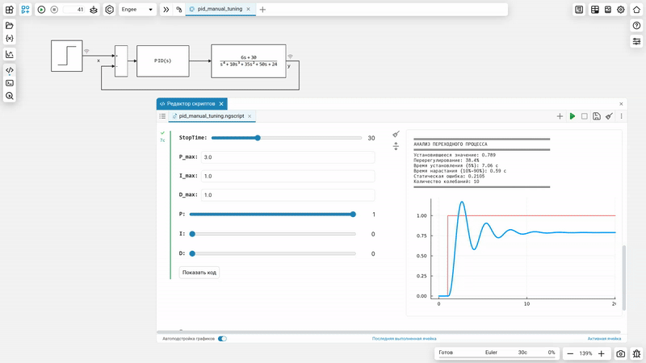Image resolution: width=646 pixels, height=363 pixels.
Task: Open model settings with the gear icon
Action: (x=621, y=10)
